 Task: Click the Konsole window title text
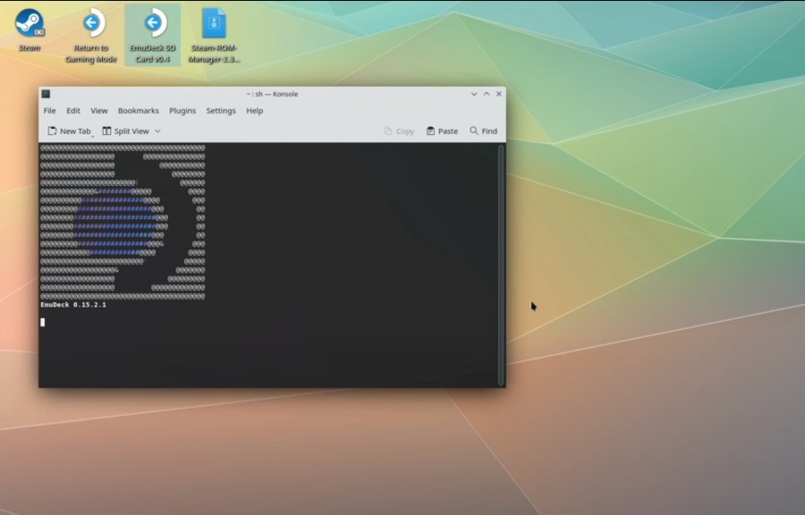(x=272, y=94)
